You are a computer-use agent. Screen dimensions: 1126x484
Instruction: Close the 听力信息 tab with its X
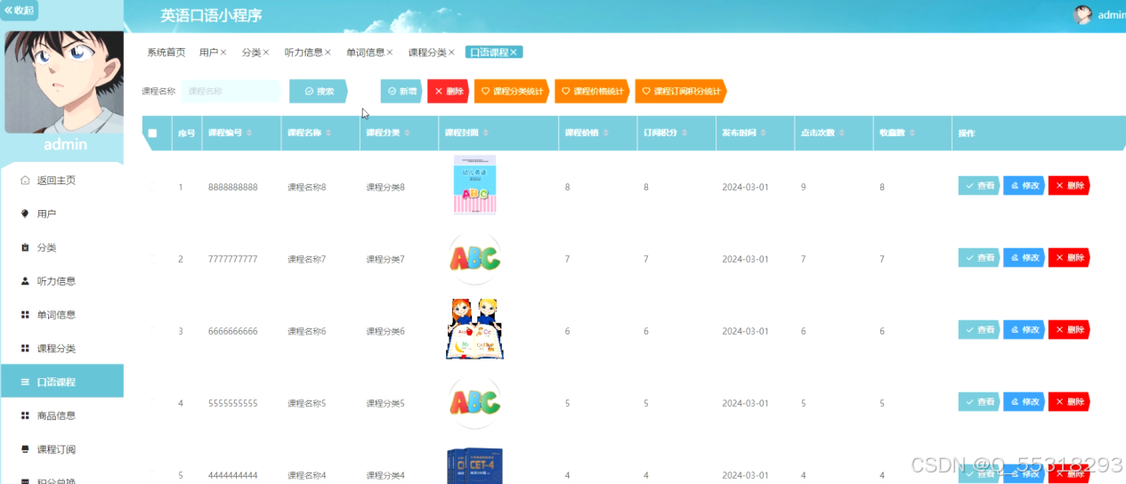[328, 52]
